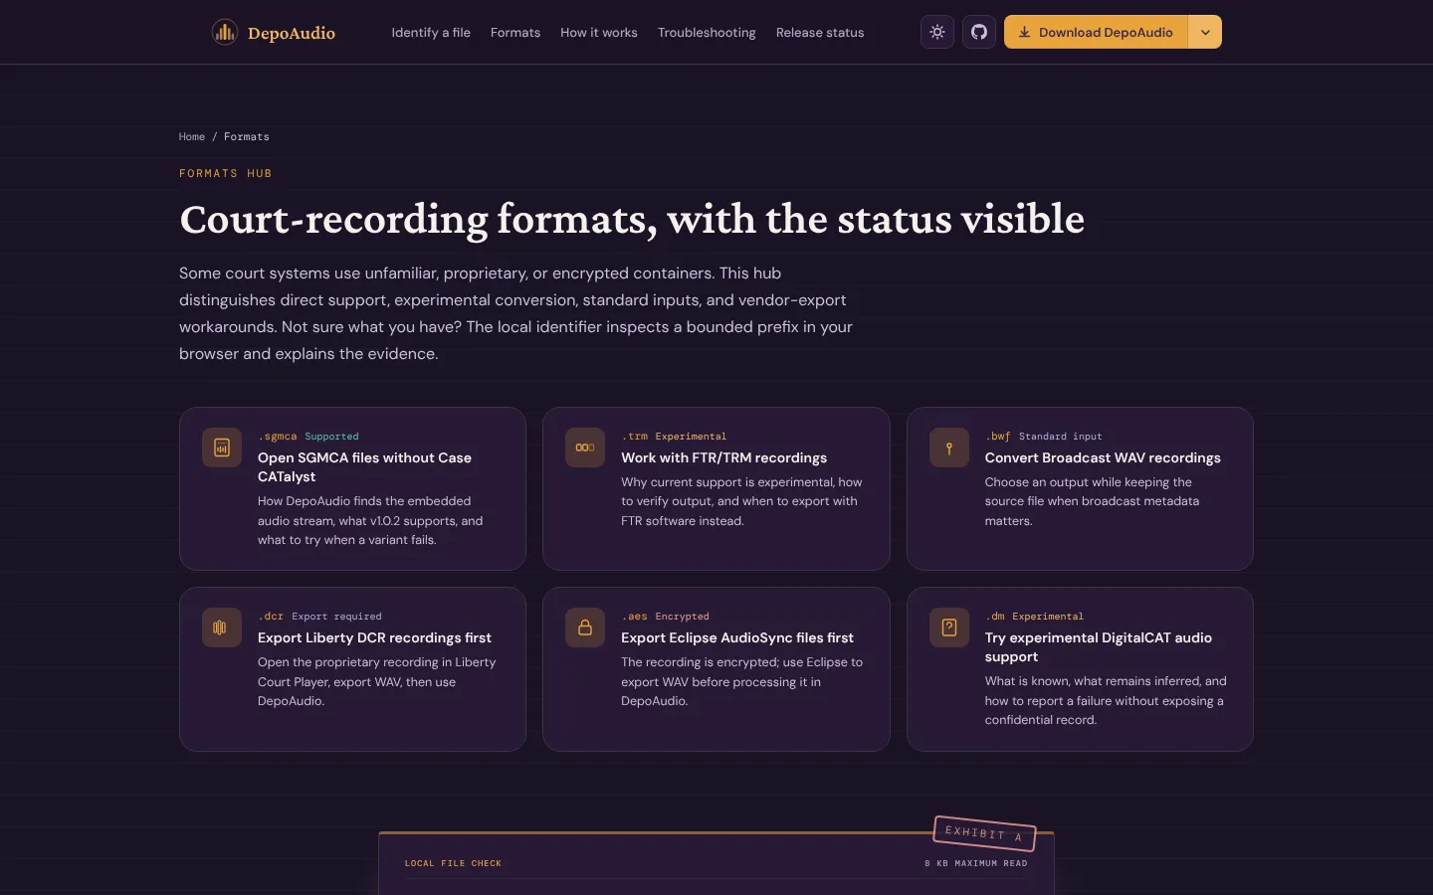This screenshot has height=895, width=1433.
Task: Click the FTR/TRM card tape reel icon
Action: click(x=585, y=447)
